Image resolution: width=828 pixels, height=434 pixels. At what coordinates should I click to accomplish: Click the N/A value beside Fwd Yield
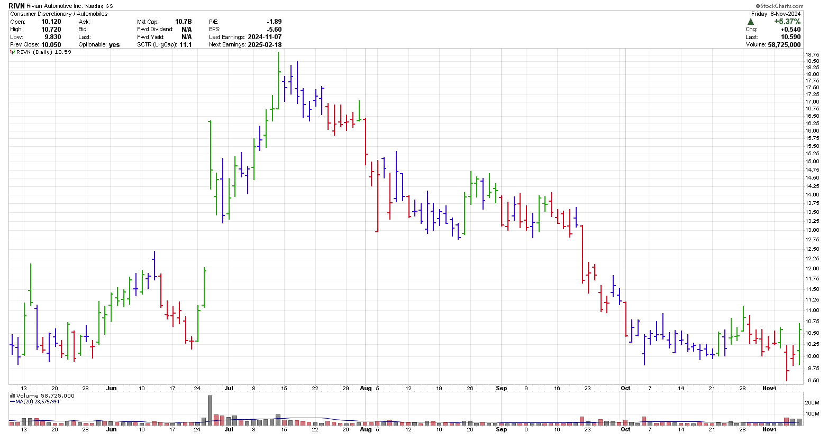pos(187,37)
